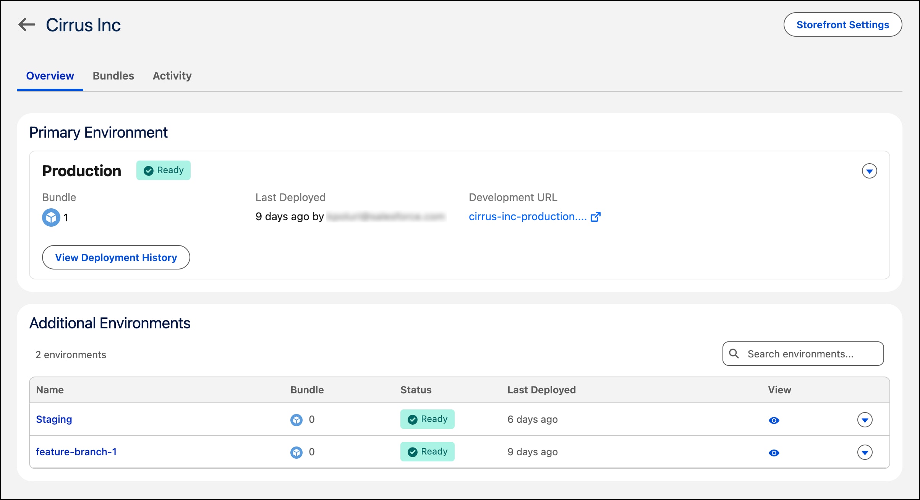
Task: Go back using the left arrow icon
Action: 27,25
